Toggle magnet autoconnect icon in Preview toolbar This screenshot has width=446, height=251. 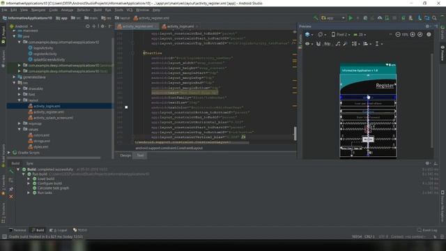click(318, 44)
